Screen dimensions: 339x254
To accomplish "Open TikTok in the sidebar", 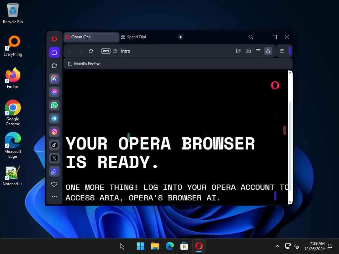I will (x=54, y=145).
